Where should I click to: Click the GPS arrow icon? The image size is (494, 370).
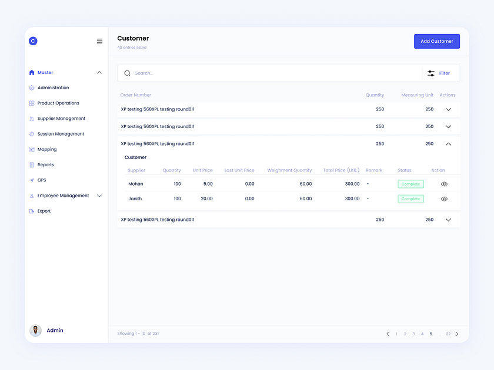pos(32,180)
